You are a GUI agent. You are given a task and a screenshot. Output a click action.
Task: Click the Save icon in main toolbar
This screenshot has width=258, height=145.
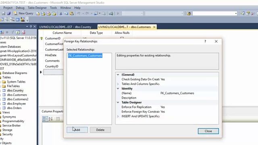[4, 13]
